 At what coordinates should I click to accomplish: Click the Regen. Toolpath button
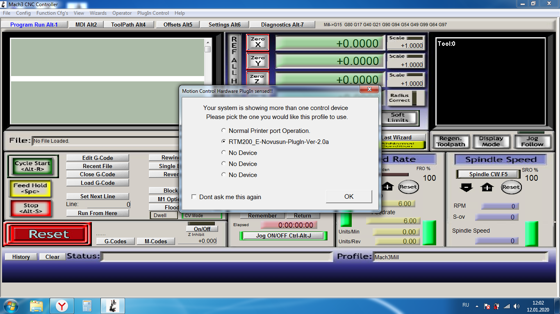pyautogui.click(x=451, y=141)
